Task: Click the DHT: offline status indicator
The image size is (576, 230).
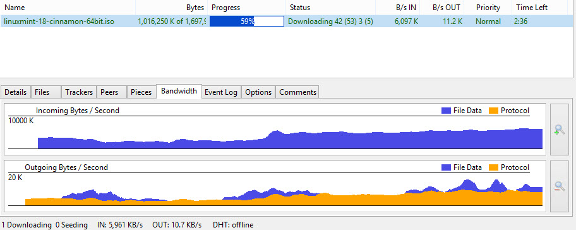Action: 233,224
